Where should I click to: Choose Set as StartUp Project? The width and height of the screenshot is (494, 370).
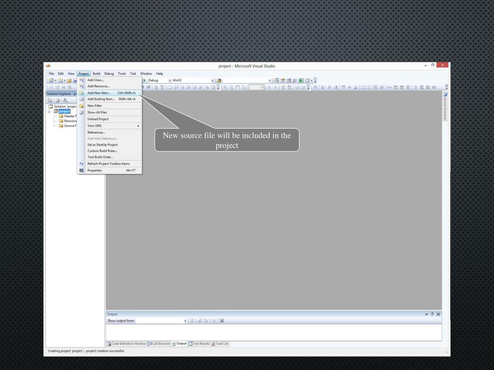pos(110,145)
